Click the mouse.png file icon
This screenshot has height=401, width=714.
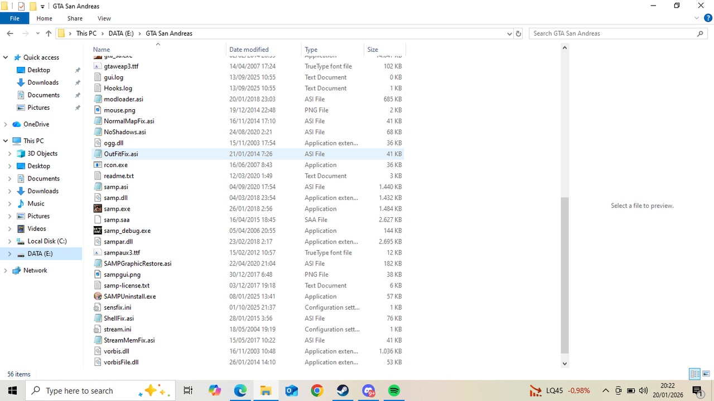(x=98, y=110)
